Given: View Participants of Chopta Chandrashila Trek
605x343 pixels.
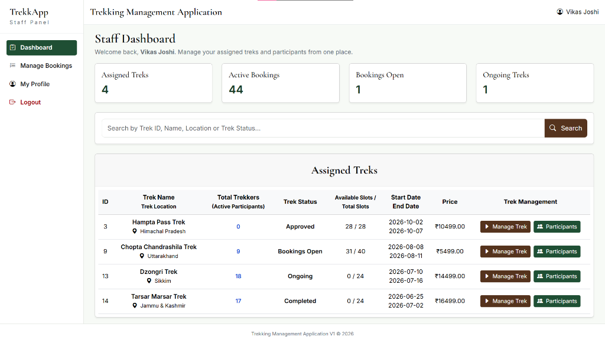Looking at the screenshot, I should (x=557, y=251).
